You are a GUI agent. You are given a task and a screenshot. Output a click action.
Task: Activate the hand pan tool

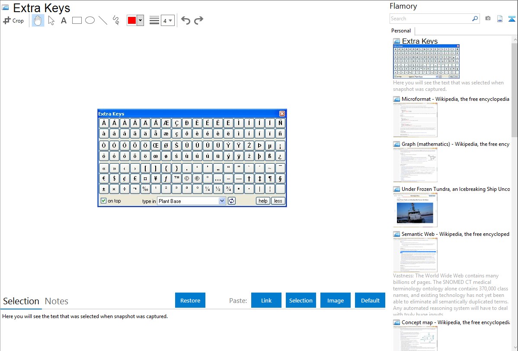[38, 20]
